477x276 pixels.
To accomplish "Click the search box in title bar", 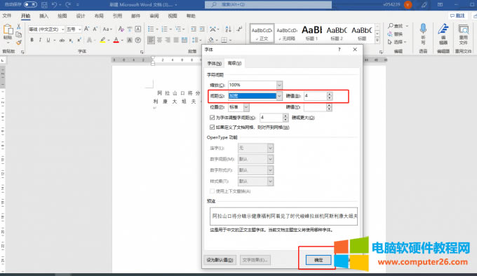I will [x=268, y=5].
